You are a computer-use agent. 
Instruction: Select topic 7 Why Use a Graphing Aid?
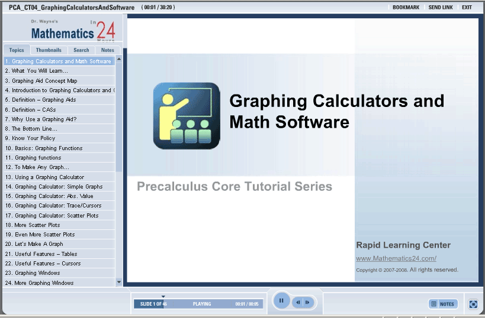click(59, 119)
